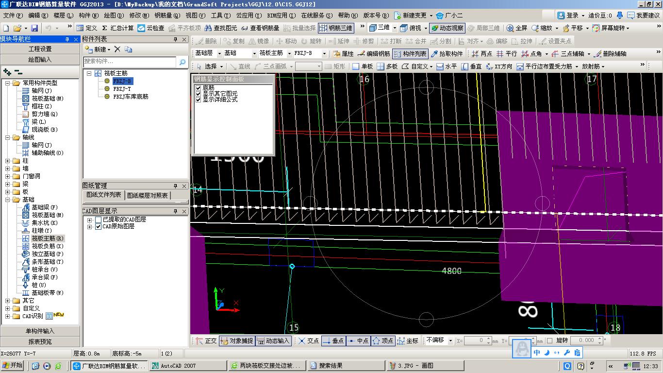Click the Save icon in the top toolbar
The width and height of the screenshot is (663, 373).
[34, 28]
